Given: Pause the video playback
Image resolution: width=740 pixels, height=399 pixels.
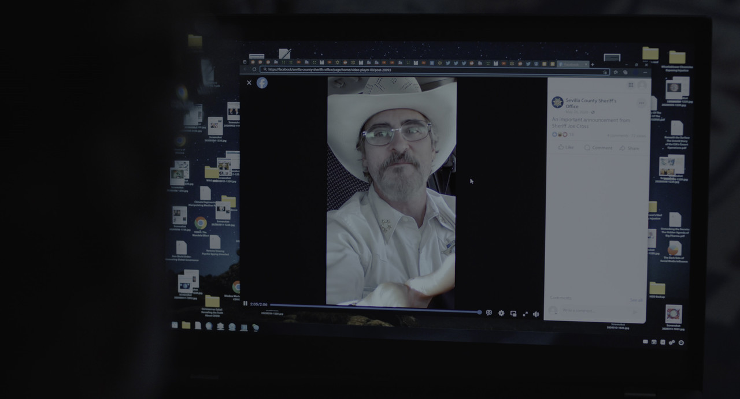Looking at the screenshot, I should tap(245, 304).
